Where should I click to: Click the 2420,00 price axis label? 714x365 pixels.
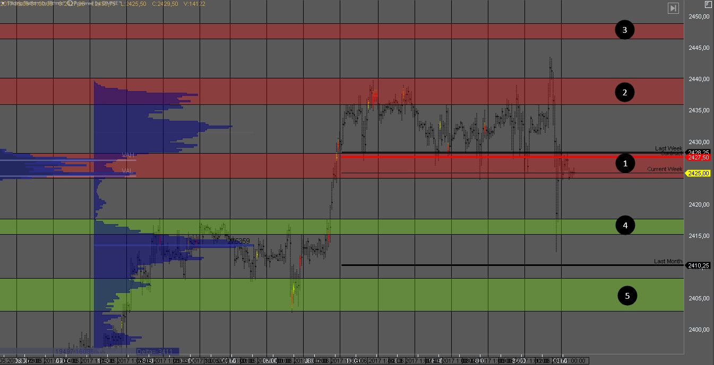tap(699, 204)
